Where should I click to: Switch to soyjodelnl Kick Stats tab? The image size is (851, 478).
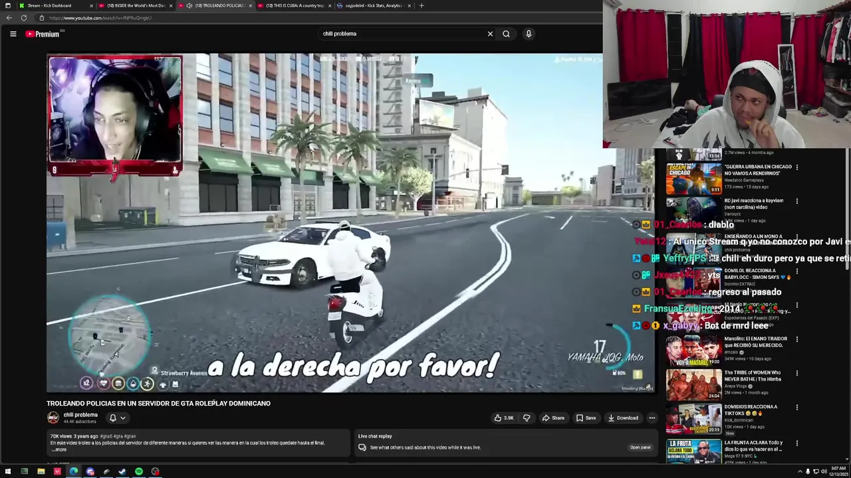tap(374, 5)
